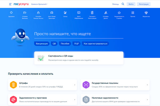Click the red scales Задолженности у приставов icon
The image size is (160, 106).
13,100
